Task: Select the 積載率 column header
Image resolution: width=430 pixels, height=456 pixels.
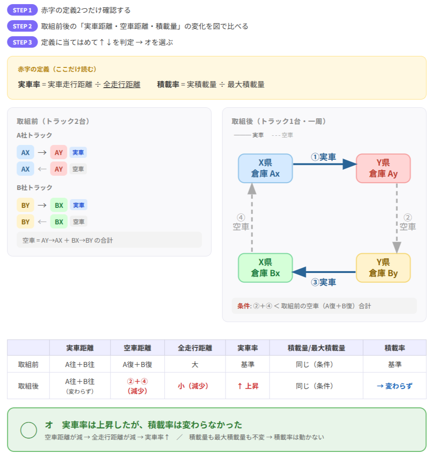Action: pyautogui.click(x=394, y=348)
